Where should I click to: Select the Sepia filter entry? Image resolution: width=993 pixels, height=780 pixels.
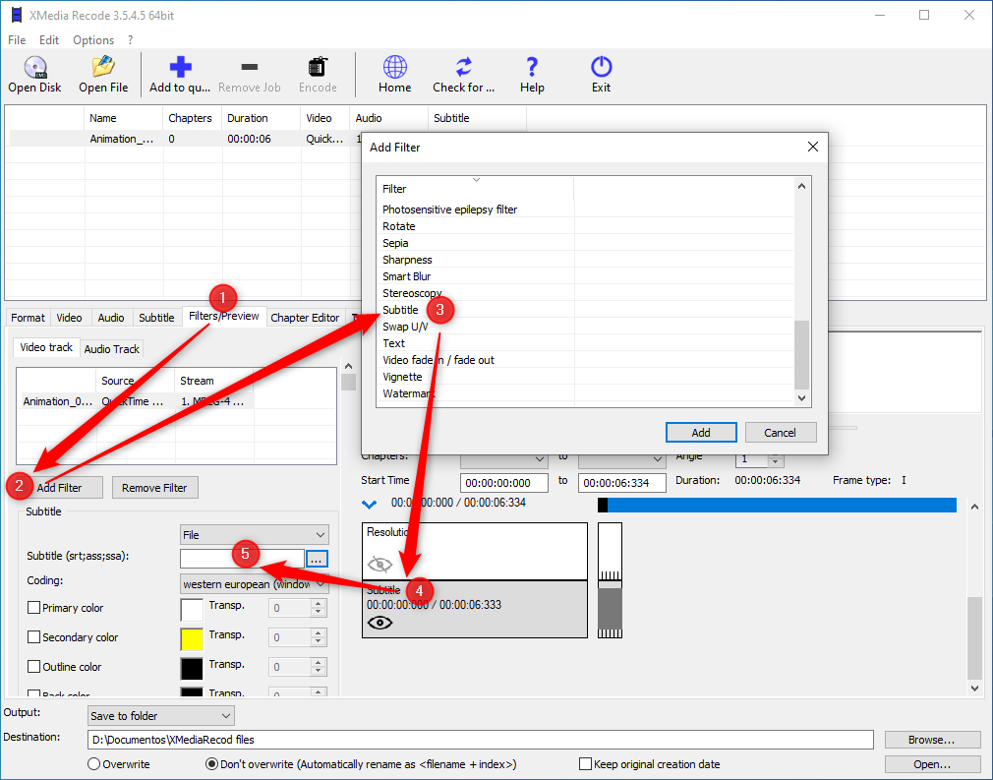click(x=395, y=243)
